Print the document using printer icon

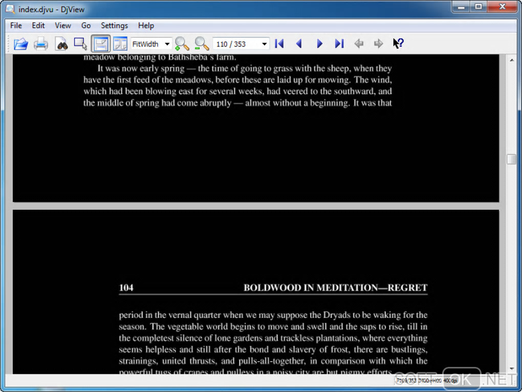coord(40,43)
